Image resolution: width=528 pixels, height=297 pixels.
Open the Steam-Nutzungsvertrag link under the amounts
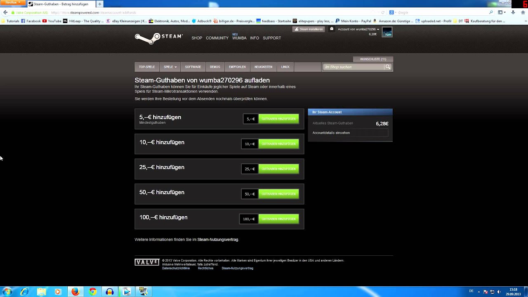tap(218, 240)
